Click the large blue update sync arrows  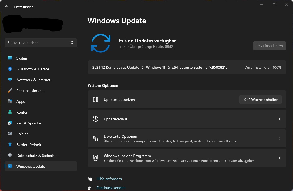(x=101, y=43)
